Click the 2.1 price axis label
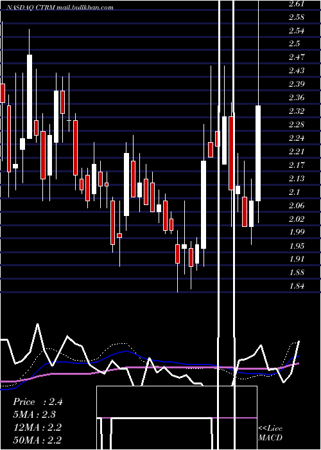Viewport: 321px width, 450px height. click(x=294, y=192)
